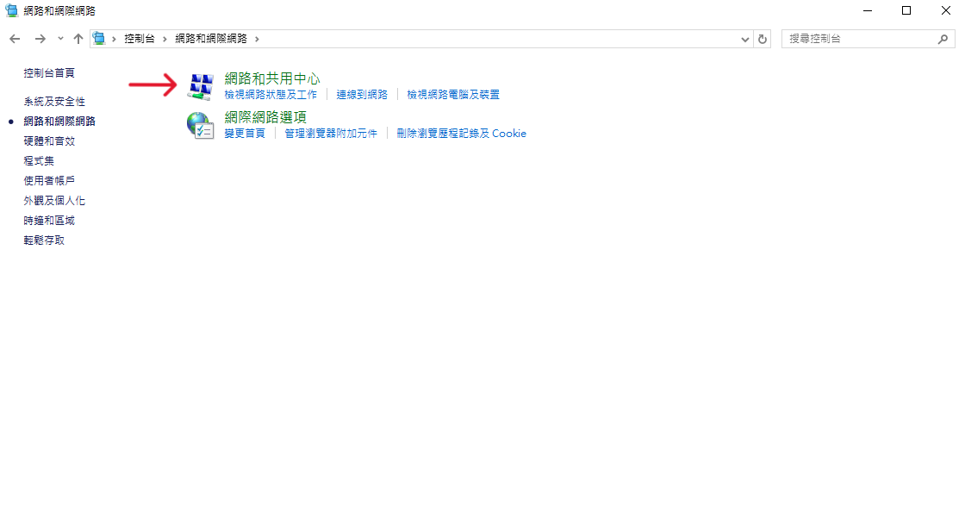
Task: Select 網路和網際網路 in the breadcrumb path
Action: click(211, 39)
